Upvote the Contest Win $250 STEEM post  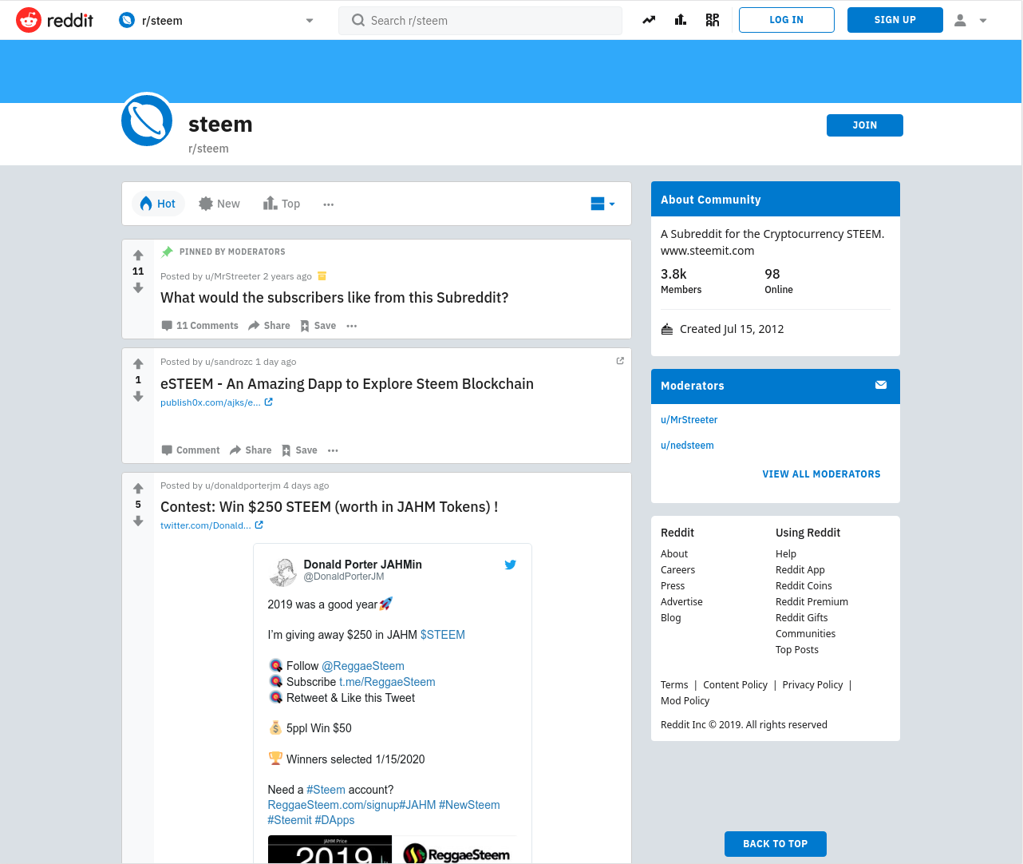tap(138, 489)
